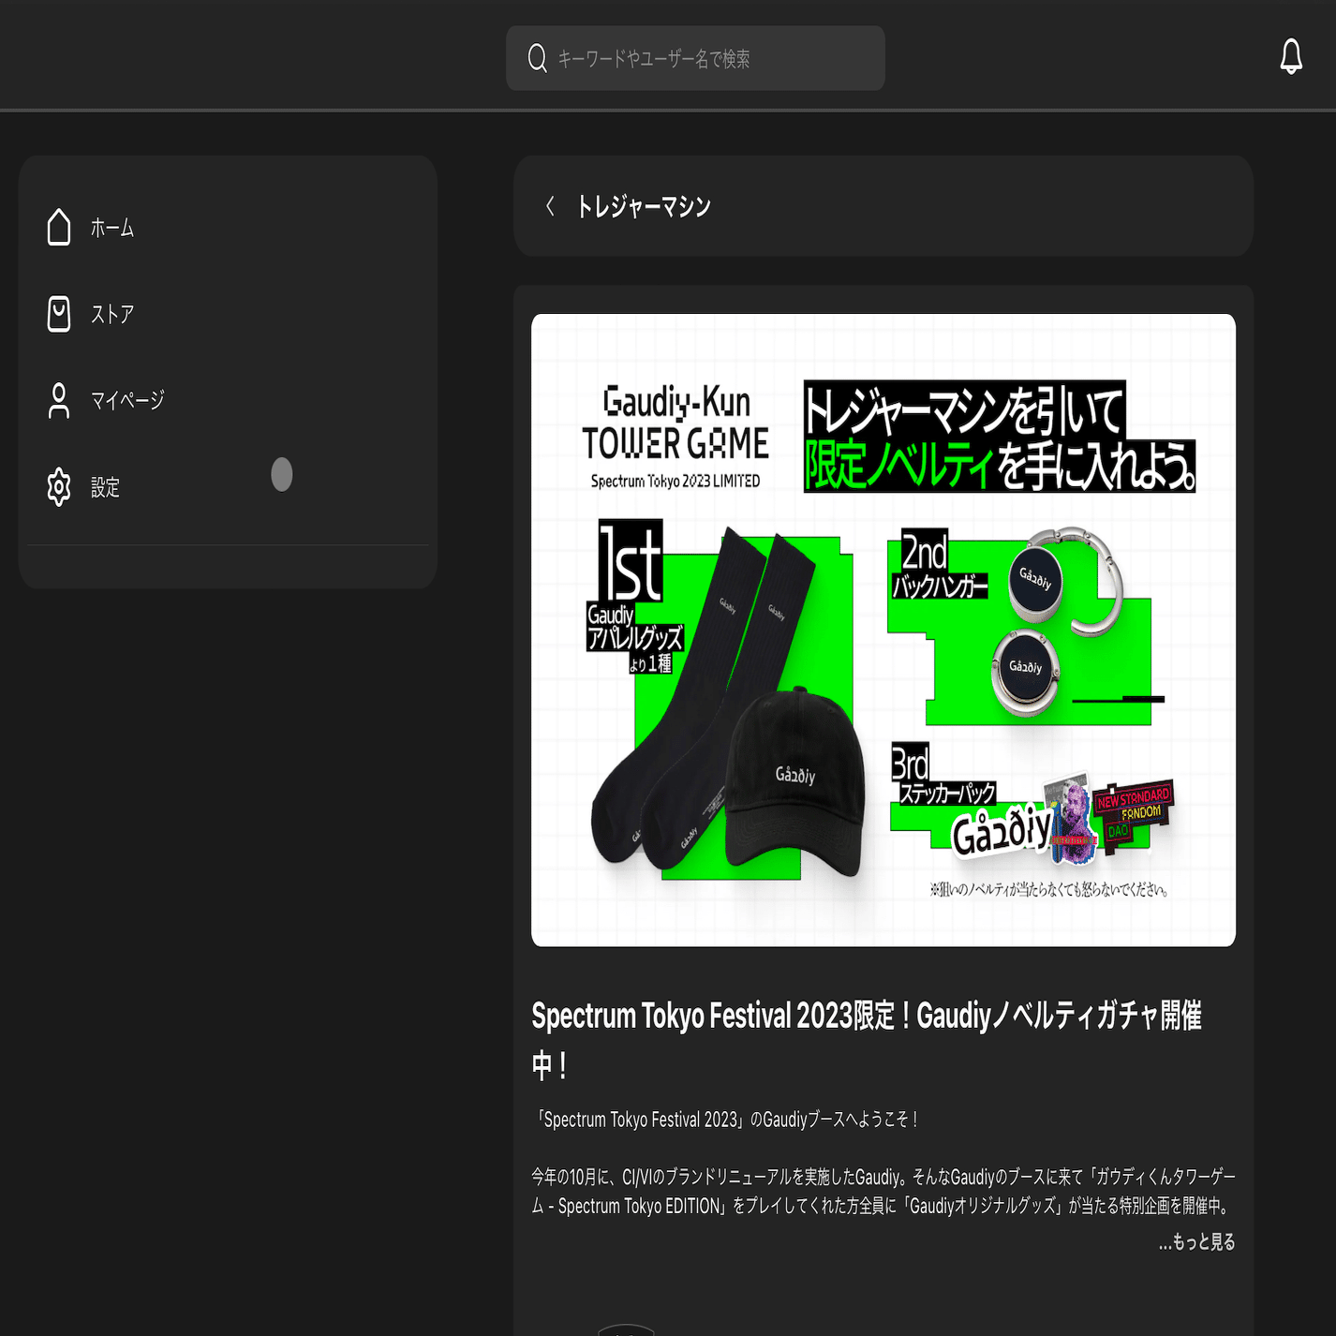Expand the post with もっと見る
The height and width of the screenshot is (1336, 1336).
coord(1199,1242)
